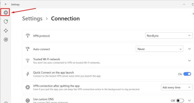The width and height of the screenshot is (194, 103).
Task: Open the VPN protocol NordLynx dropdown
Action: tap(169, 36)
